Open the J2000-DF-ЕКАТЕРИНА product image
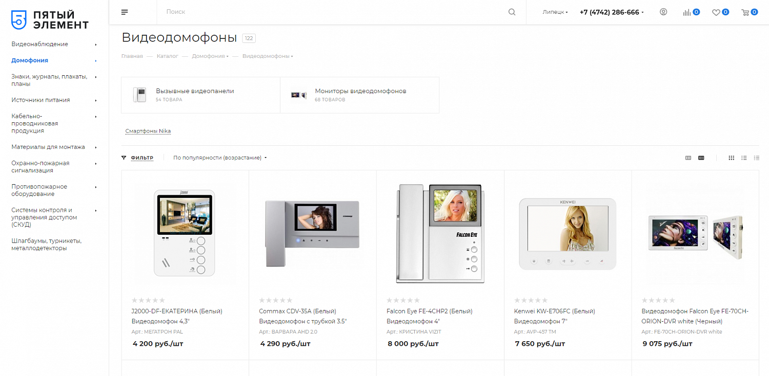Viewport: 769px width, 376px height. coord(185,234)
